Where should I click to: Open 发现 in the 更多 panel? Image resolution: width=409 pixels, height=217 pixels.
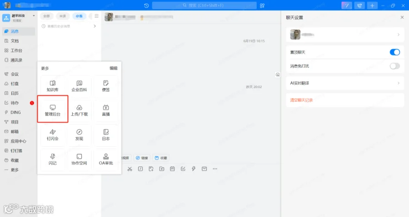point(79,135)
